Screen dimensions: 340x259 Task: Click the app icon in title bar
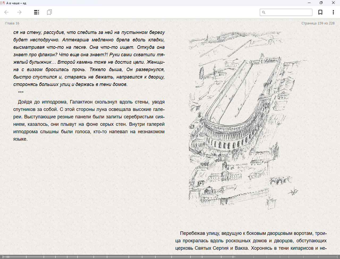3,3
